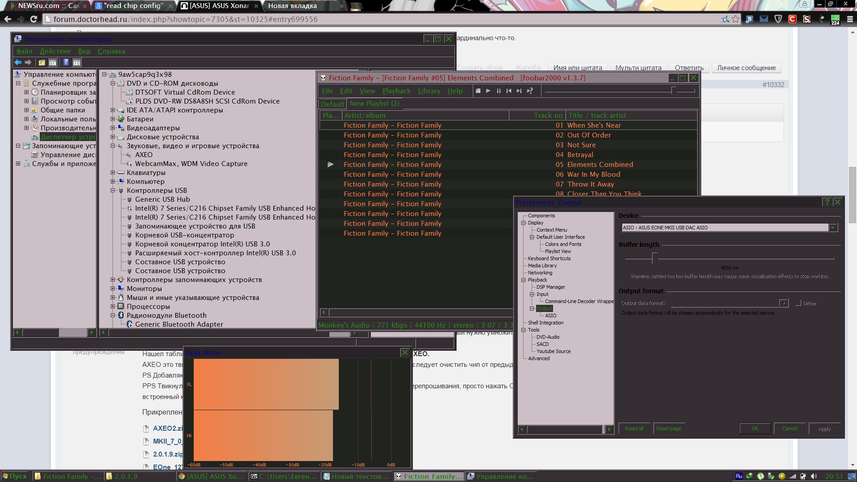This screenshot has width=857, height=482.
Task: Open the Library menu in foobar2000
Action: point(429,91)
